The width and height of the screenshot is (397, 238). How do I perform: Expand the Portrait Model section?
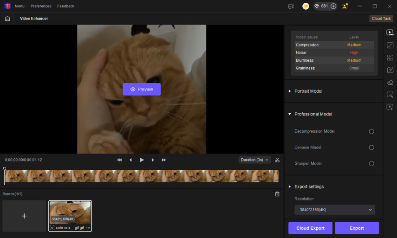coord(290,91)
